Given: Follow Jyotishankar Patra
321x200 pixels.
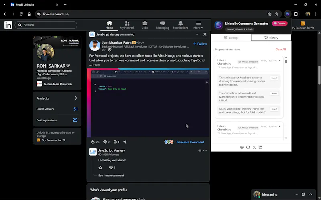Looking at the screenshot, I should (200, 44).
